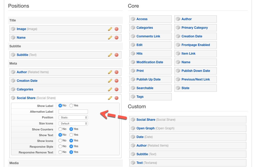Open the Size Icons dropdown
This screenshot has height=167, width=255.
(73, 123)
